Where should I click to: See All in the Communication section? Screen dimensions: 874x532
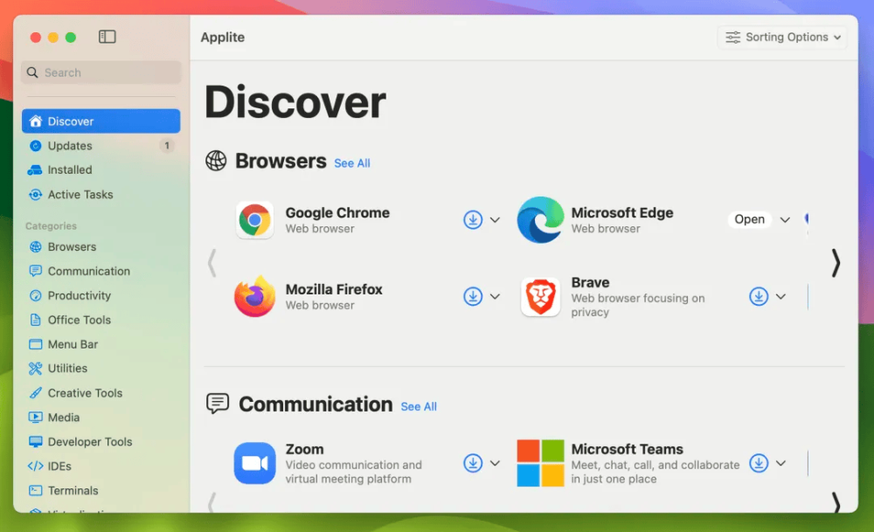pos(419,407)
